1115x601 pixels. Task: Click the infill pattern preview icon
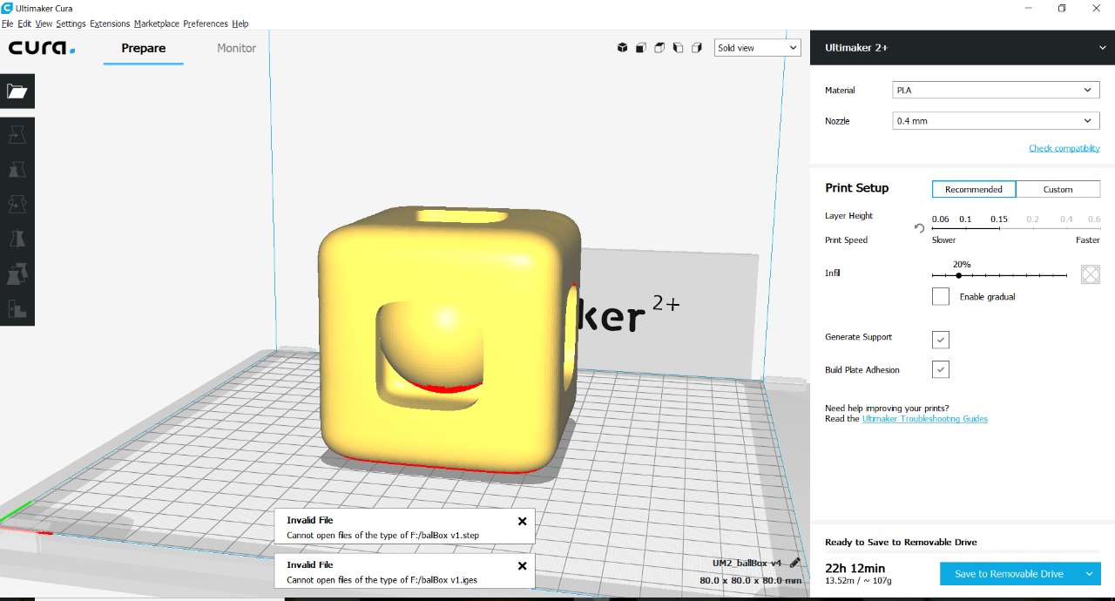pyautogui.click(x=1091, y=274)
